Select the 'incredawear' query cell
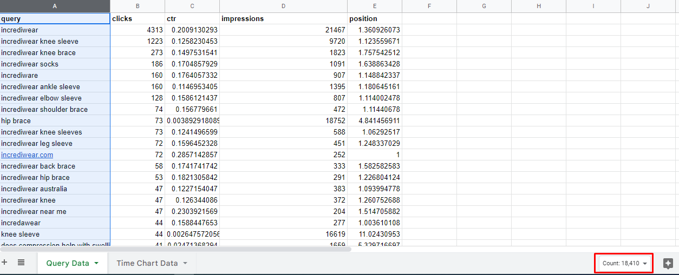This screenshot has height=275, width=679. [55, 223]
